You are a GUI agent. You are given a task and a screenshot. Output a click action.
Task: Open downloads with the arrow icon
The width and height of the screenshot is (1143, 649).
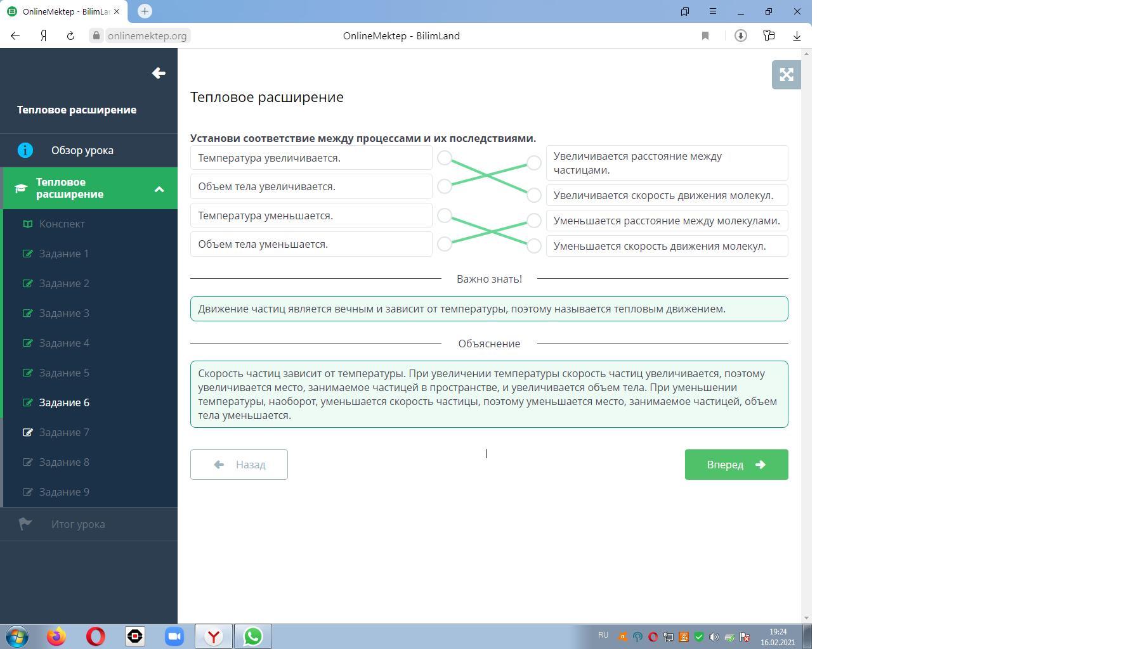pos(797,35)
